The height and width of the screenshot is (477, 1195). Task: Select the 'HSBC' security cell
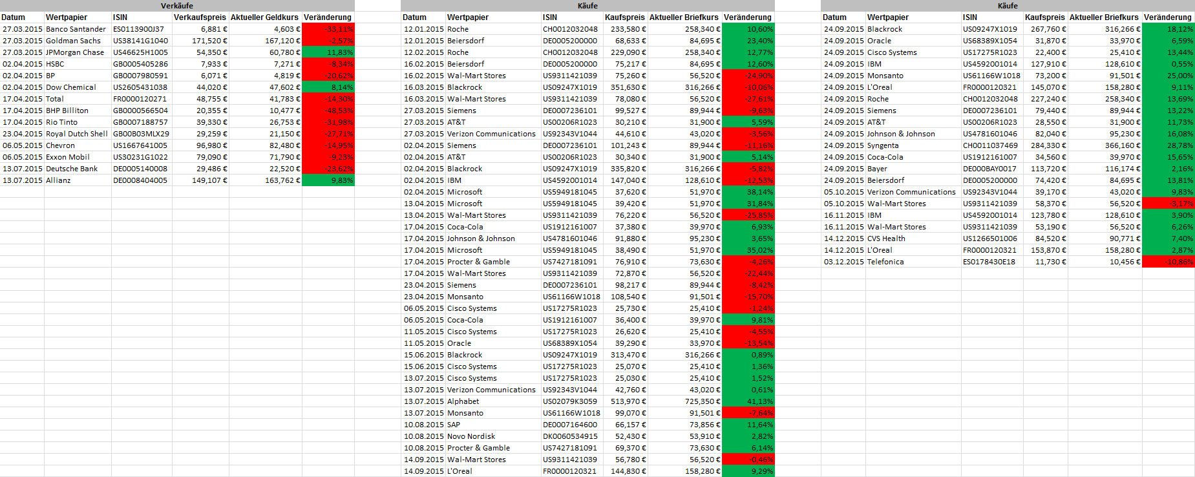click(x=78, y=64)
